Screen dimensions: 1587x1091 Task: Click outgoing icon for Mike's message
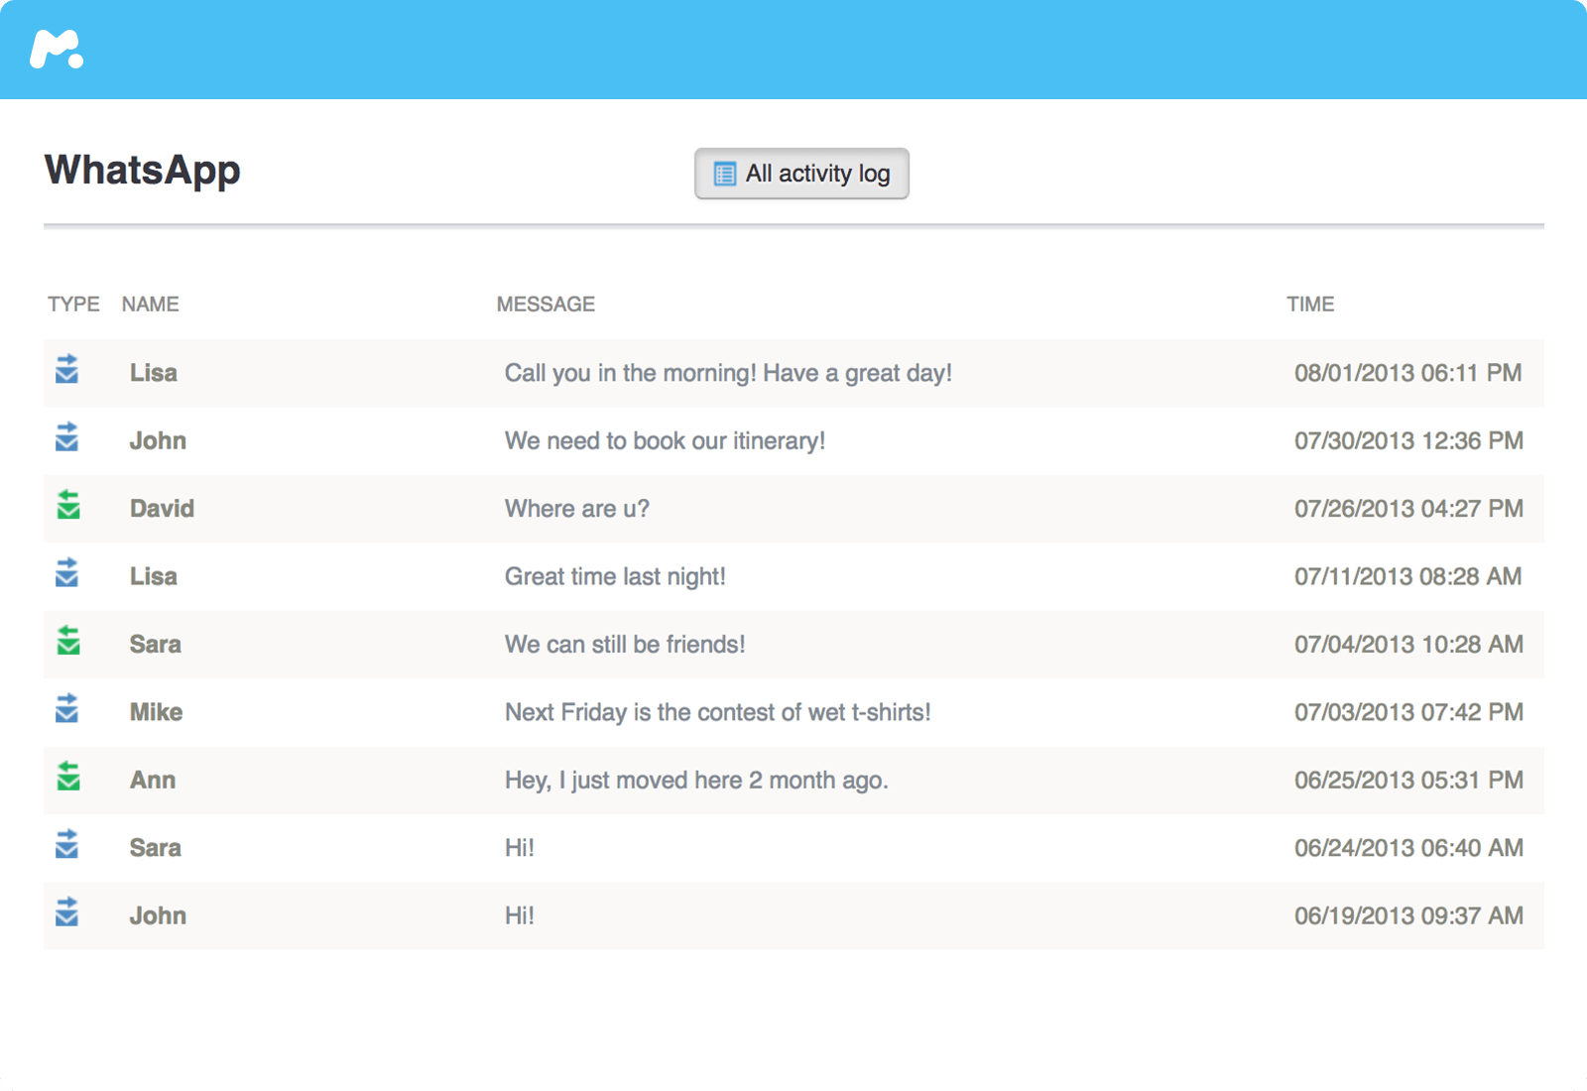[66, 708]
